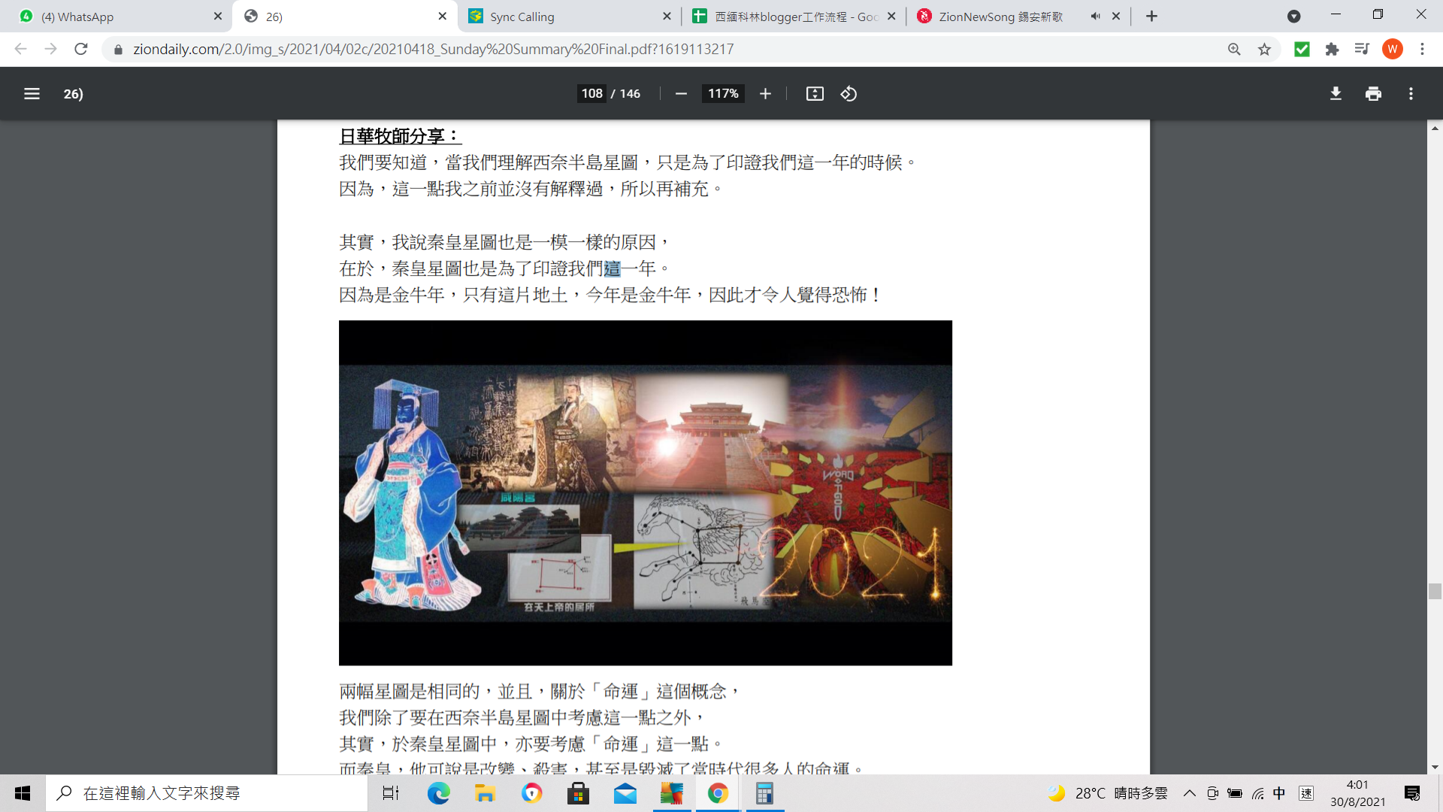Screen dimensions: 1443x812
Task: Click the page scrollbar thumb
Action: pos(1435,591)
